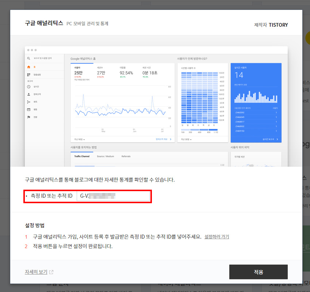Click the realtime users count 14 in the preview

click(239, 75)
